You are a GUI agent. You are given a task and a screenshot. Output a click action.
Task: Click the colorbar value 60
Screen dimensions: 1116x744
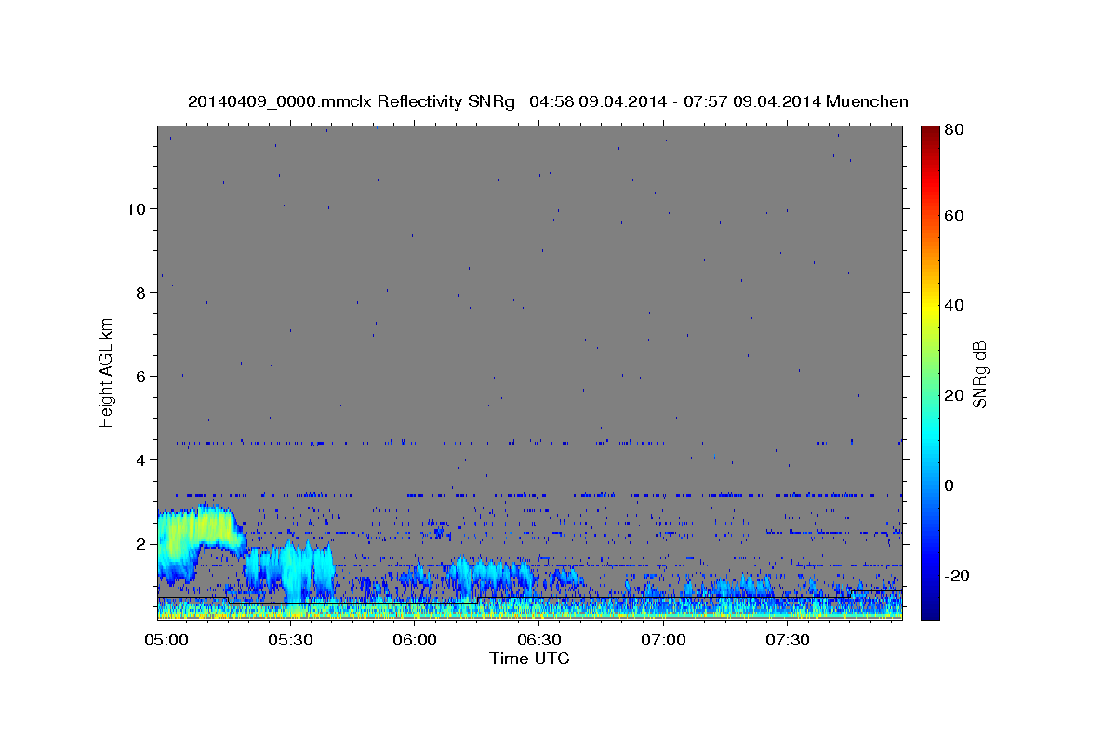pyautogui.click(x=953, y=216)
